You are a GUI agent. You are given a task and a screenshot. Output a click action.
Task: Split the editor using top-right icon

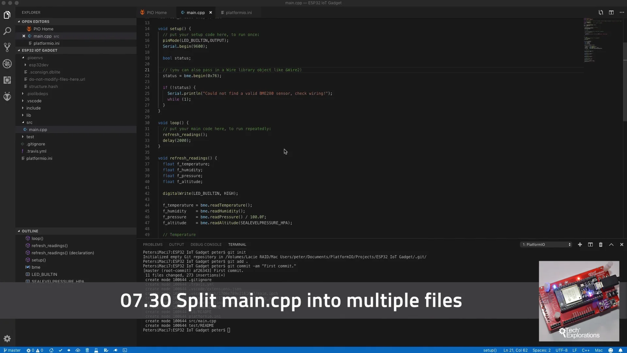[x=611, y=12]
